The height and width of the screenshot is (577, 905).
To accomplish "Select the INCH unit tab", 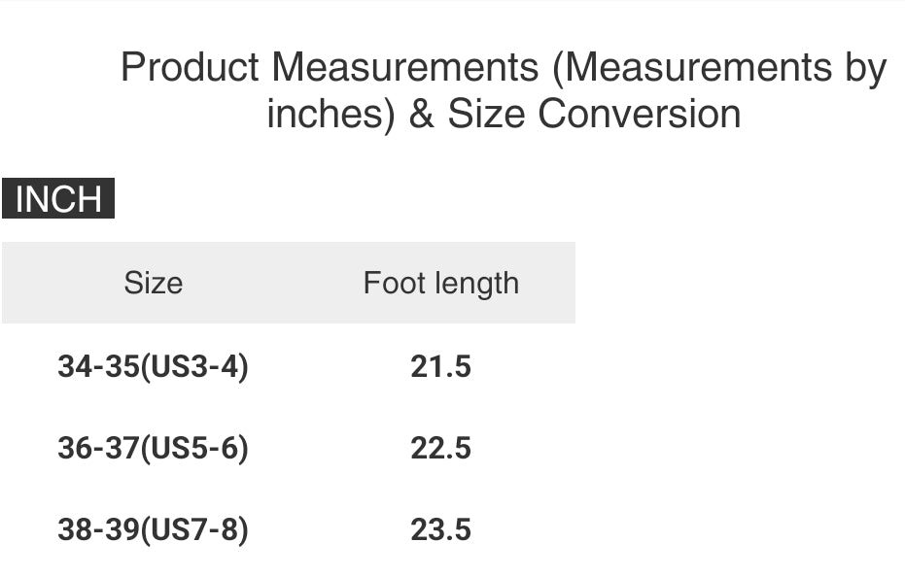I will click(58, 199).
